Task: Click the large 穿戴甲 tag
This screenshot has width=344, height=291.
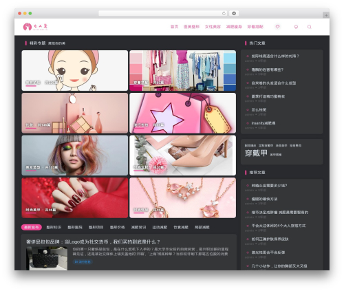Action: (x=256, y=153)
